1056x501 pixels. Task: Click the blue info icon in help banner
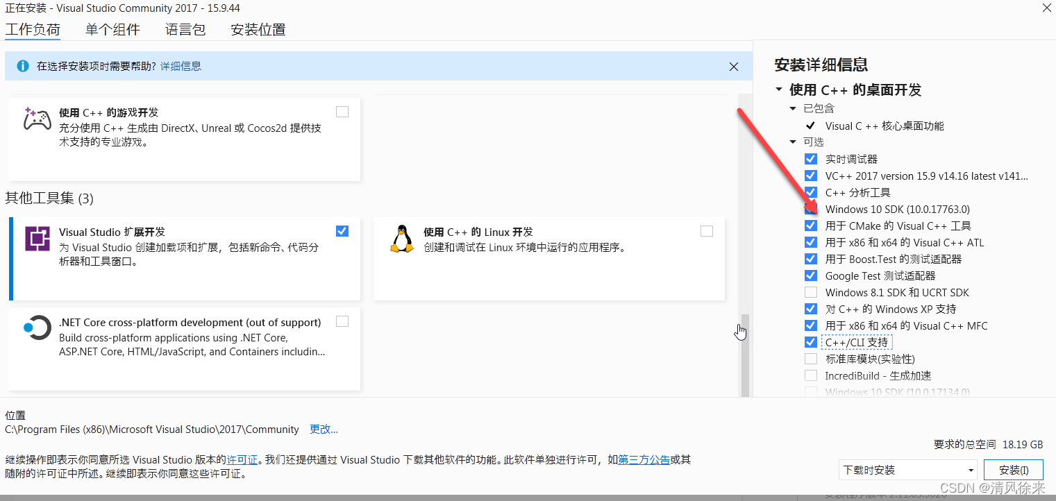(23, 67)
